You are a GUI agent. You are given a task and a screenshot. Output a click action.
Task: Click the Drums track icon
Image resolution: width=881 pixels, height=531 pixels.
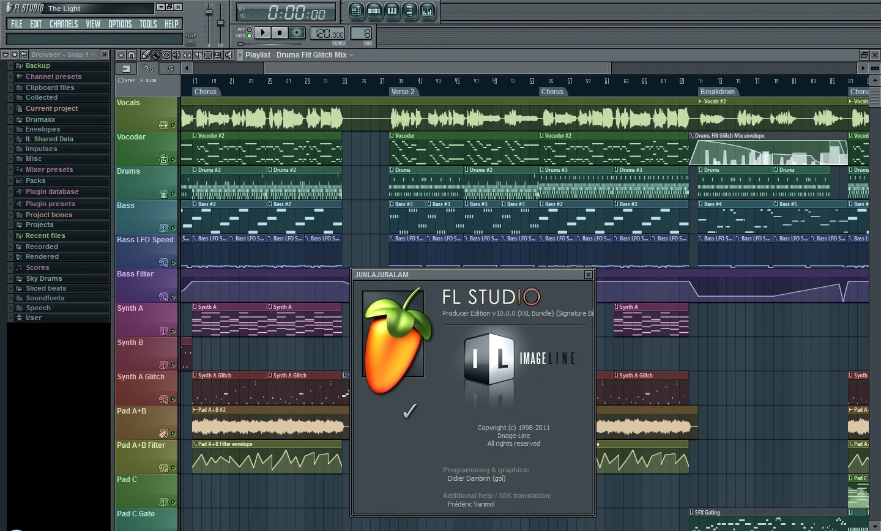(163, 193)
